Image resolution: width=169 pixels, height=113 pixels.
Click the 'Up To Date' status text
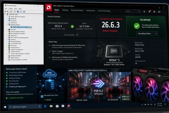[84, 26]
